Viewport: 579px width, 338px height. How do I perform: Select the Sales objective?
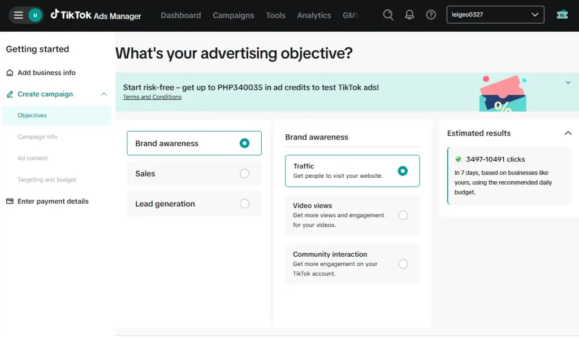pyautogui.click(x=194, y=173)
